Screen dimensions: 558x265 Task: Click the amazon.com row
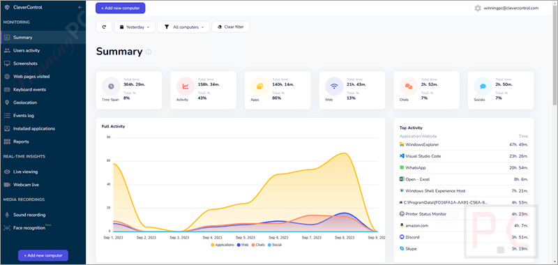(464, 225)
